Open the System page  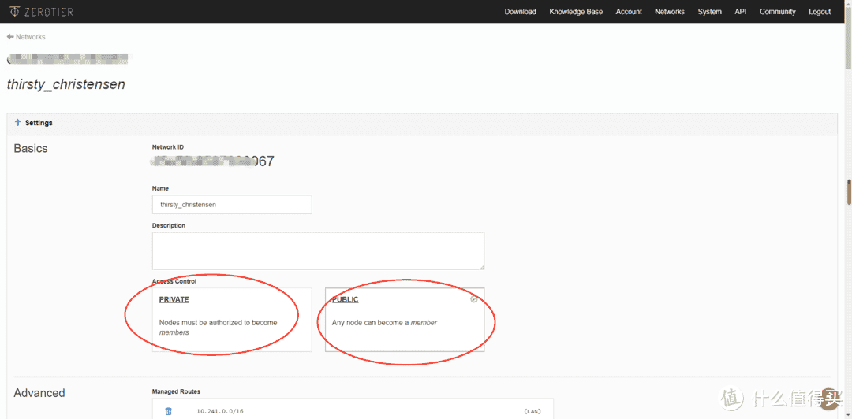pos(710,11)
